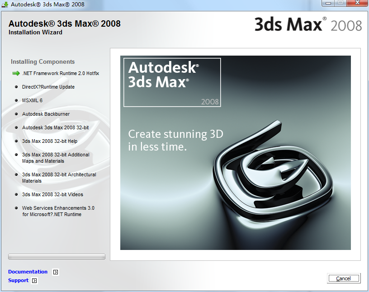Click the "Installing Components" heading
Viewport: 369px width, 292px height.
tap(43, 61)
